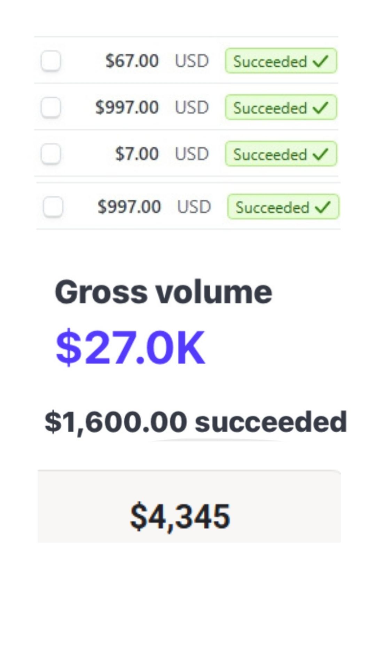Viewport: 376px width, 670px height.
Task: Select the checkbox beside the $7.00 payment
Action: 51,154
